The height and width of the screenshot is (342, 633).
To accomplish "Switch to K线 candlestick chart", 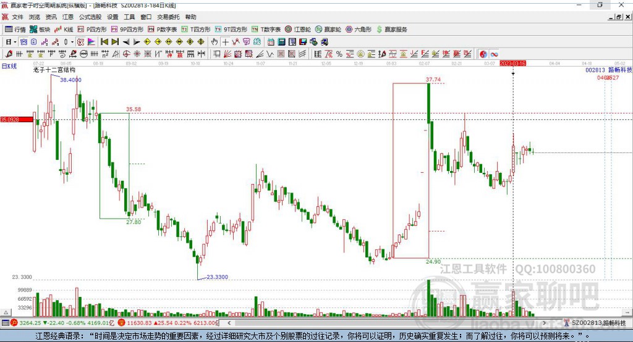I will 64,30.
